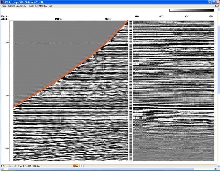The image size is (220, 171).
Task: Click the 4878 trace header value
Action: 186,16
